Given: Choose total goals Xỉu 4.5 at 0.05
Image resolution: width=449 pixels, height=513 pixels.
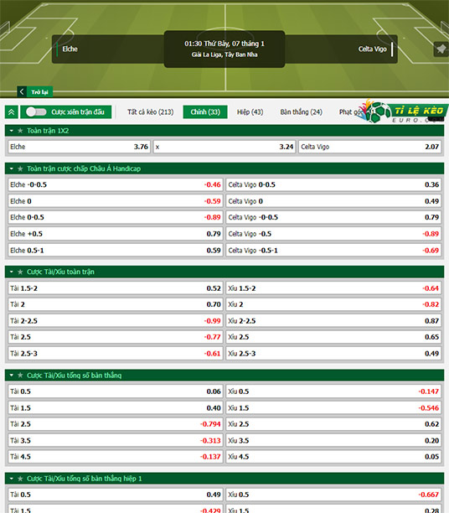Looking at the screenshot, I should click(x=333, y=457).
